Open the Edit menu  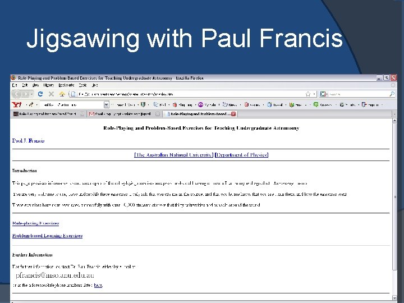coord(25,85)
